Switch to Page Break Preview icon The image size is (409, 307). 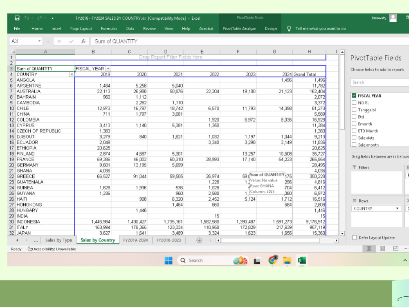pos(396,248)
